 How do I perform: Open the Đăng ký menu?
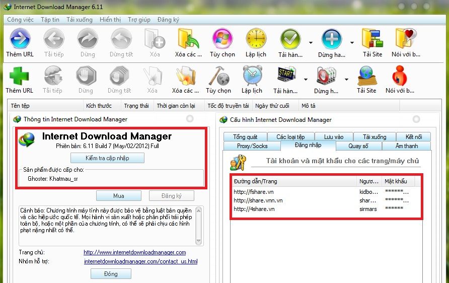pyautogui.click(x=168, y=20)
